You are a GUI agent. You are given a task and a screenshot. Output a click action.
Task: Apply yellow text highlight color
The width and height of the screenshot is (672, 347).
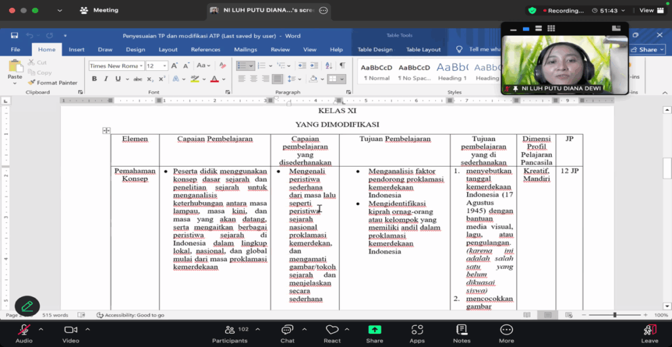[195, 79]
